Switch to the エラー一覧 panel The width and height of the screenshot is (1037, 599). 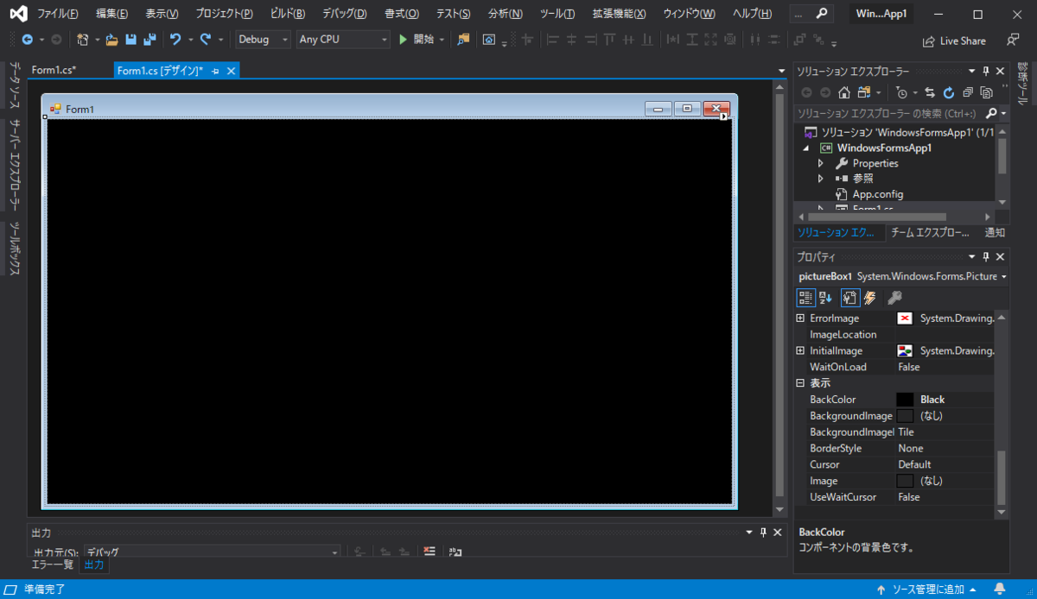[53, 564]
